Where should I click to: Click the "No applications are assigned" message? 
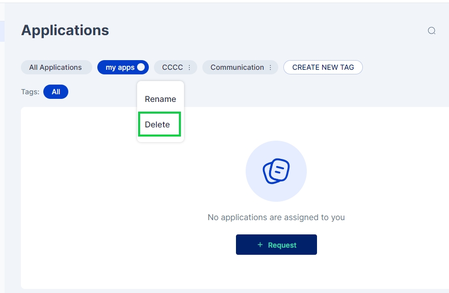pyautogui.click(x=276, y=218)
